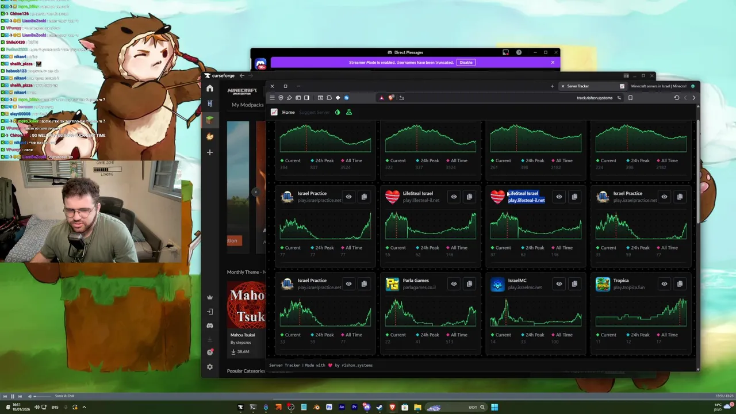
Task: Open Discord link in CurseForge sidebar
Action: (x=210, y=325)
